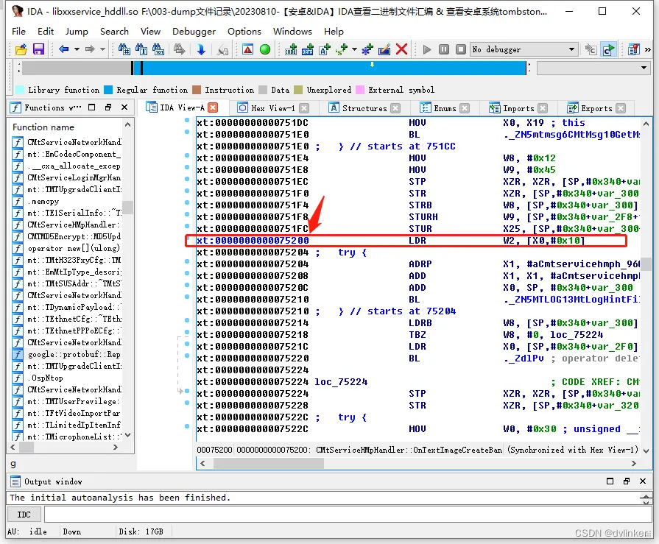Screen dimensions: 659x544
Task: Click the Open file folder icon
Action: pos(21,49)
